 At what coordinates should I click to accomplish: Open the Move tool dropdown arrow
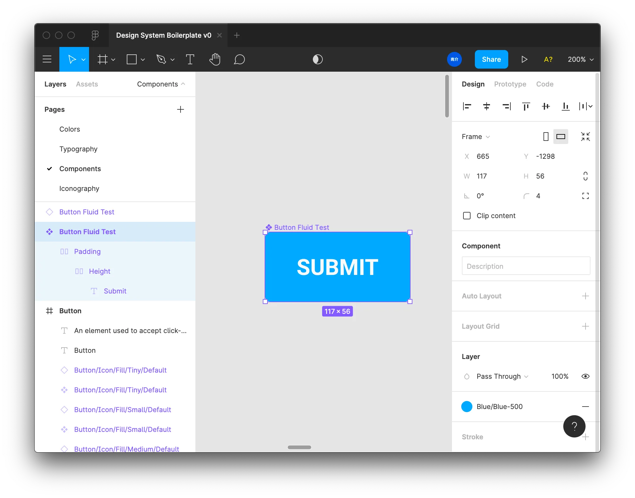pyautogui.click(x=83, y=60)
